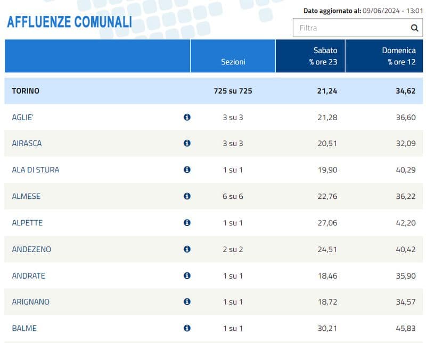Open the AGLIE' municipality link
The height and width of the screenshot is (343, 426).
pos(23,117)
